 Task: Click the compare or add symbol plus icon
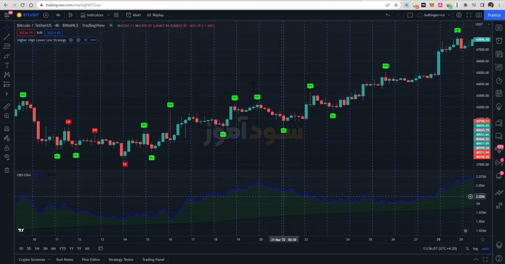click(x=46, y=15)
